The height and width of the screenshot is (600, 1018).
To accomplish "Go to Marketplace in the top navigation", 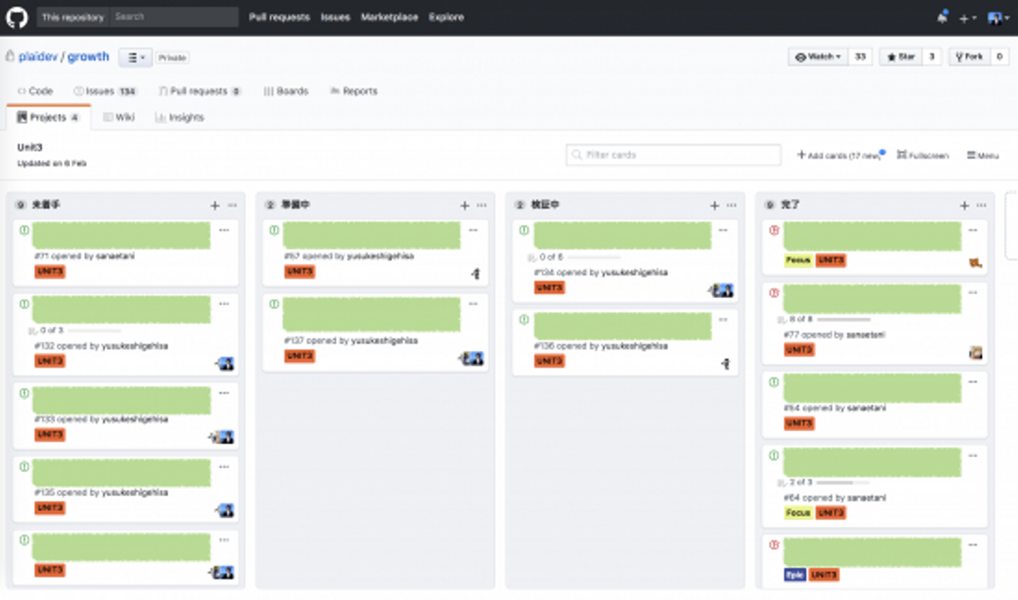I will [390, 17].
